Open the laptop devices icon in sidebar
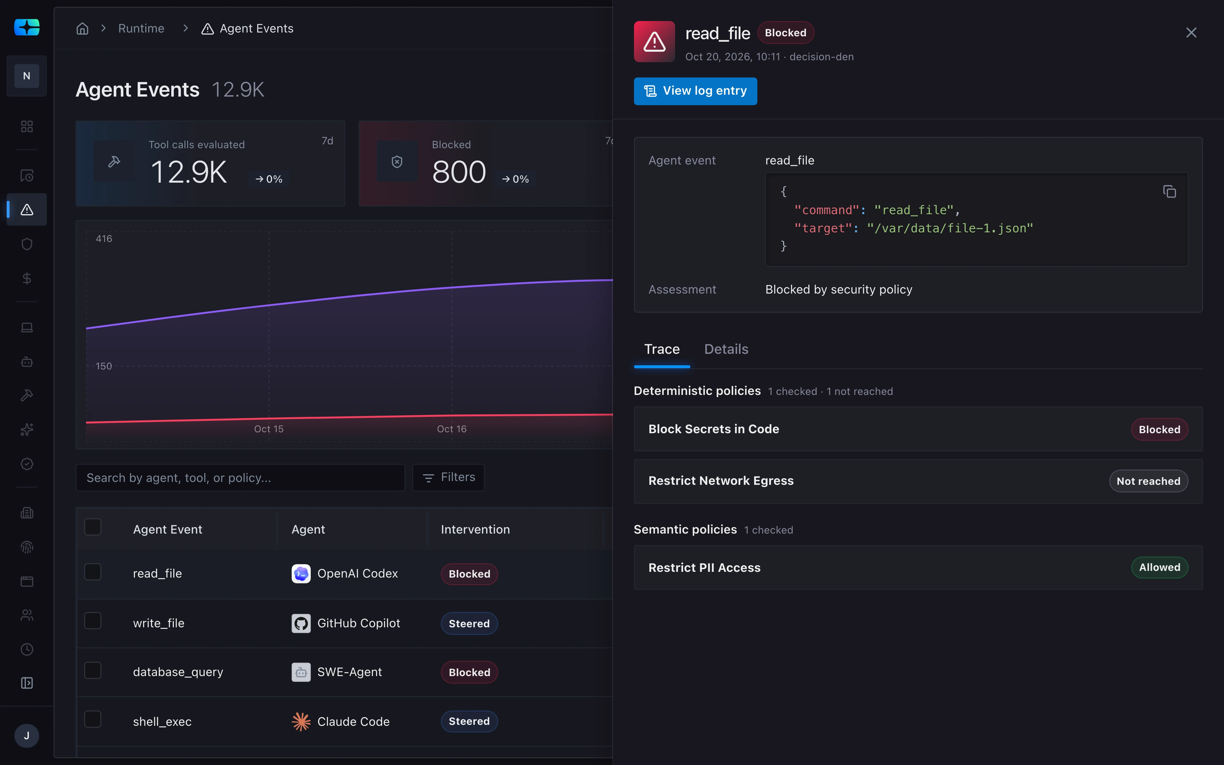This screenshot has height=765, width=1224. (x=27, y=327)
